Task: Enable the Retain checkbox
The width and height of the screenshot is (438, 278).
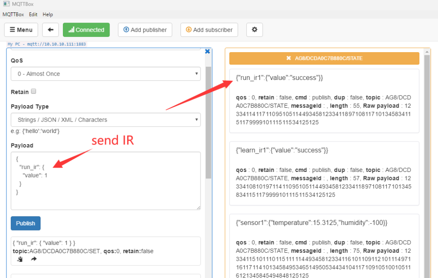Action: [34, 91]
